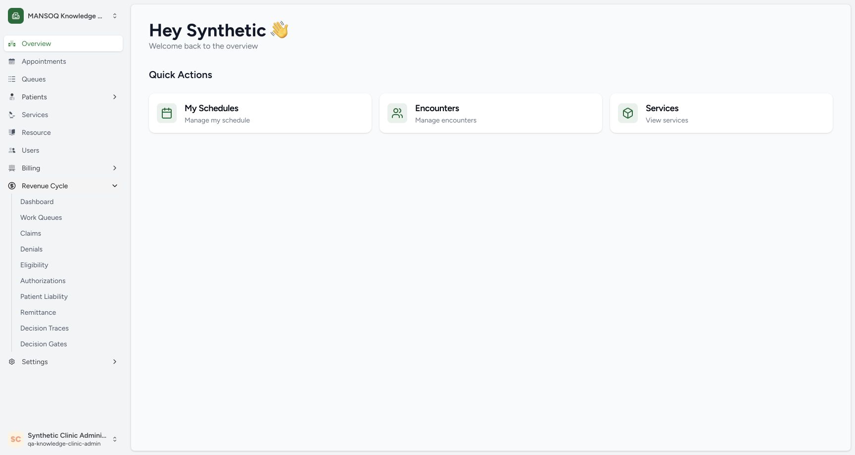Viewport: 855px width, 455px height.
Task: Open the Queues sidebar item
Action: (63, 79)
